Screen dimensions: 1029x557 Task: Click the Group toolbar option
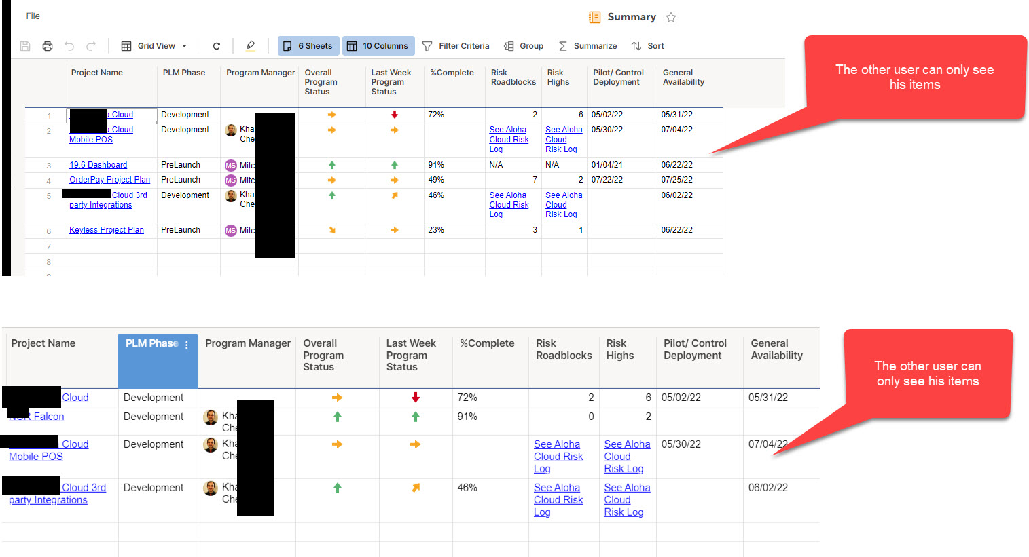click(x=524, y=45)
